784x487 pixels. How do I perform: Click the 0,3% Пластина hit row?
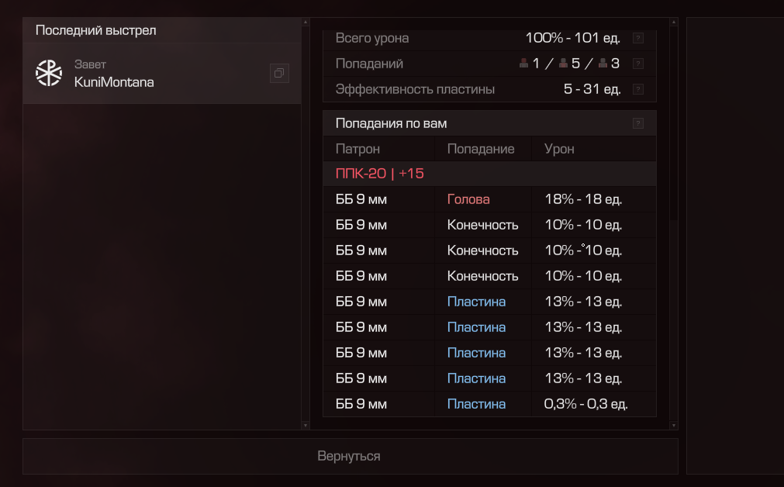click(489, 404)
